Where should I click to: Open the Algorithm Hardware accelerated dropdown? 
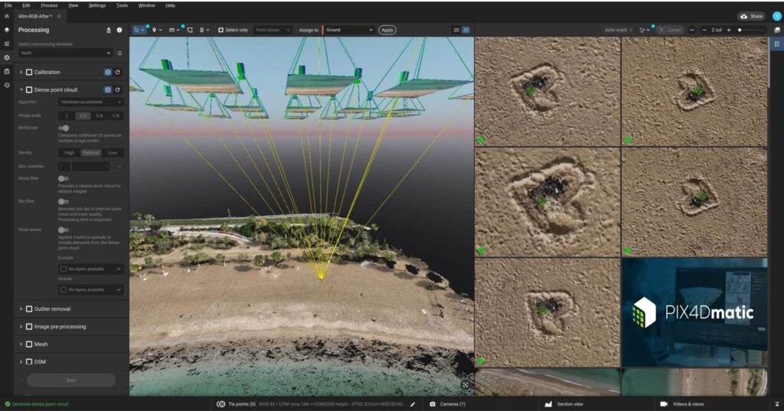pos(90,102)
